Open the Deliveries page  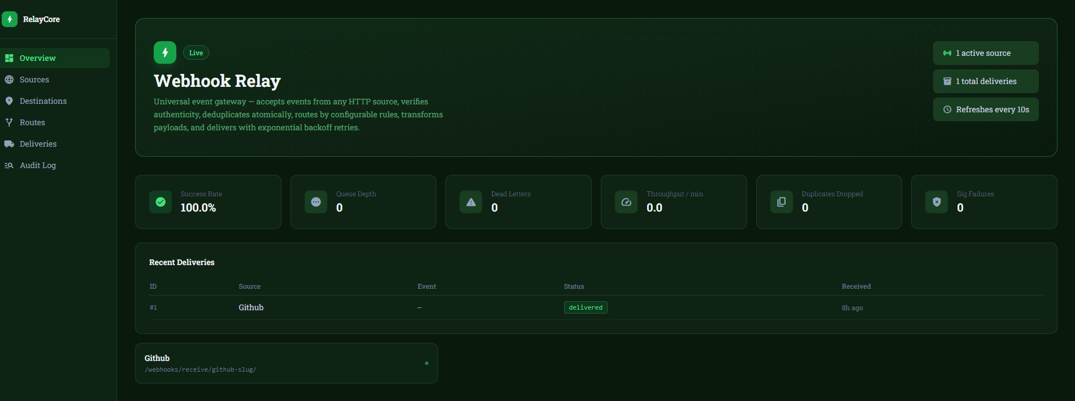[55, 144]
